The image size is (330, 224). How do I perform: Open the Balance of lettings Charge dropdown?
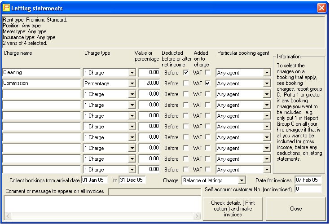click(x=242, y=180)
